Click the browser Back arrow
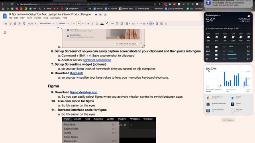 3,4
